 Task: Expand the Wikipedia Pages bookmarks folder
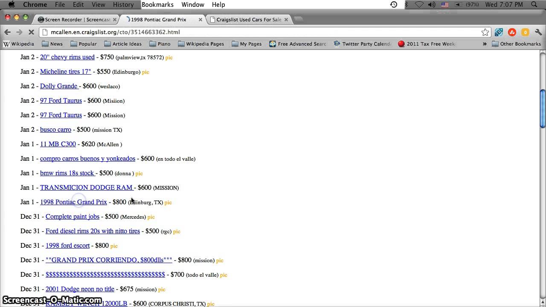(x=201, y=44)
